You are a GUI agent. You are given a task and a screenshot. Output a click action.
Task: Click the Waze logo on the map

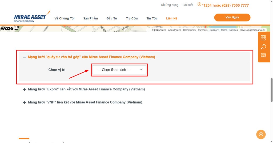click(9, 28)
